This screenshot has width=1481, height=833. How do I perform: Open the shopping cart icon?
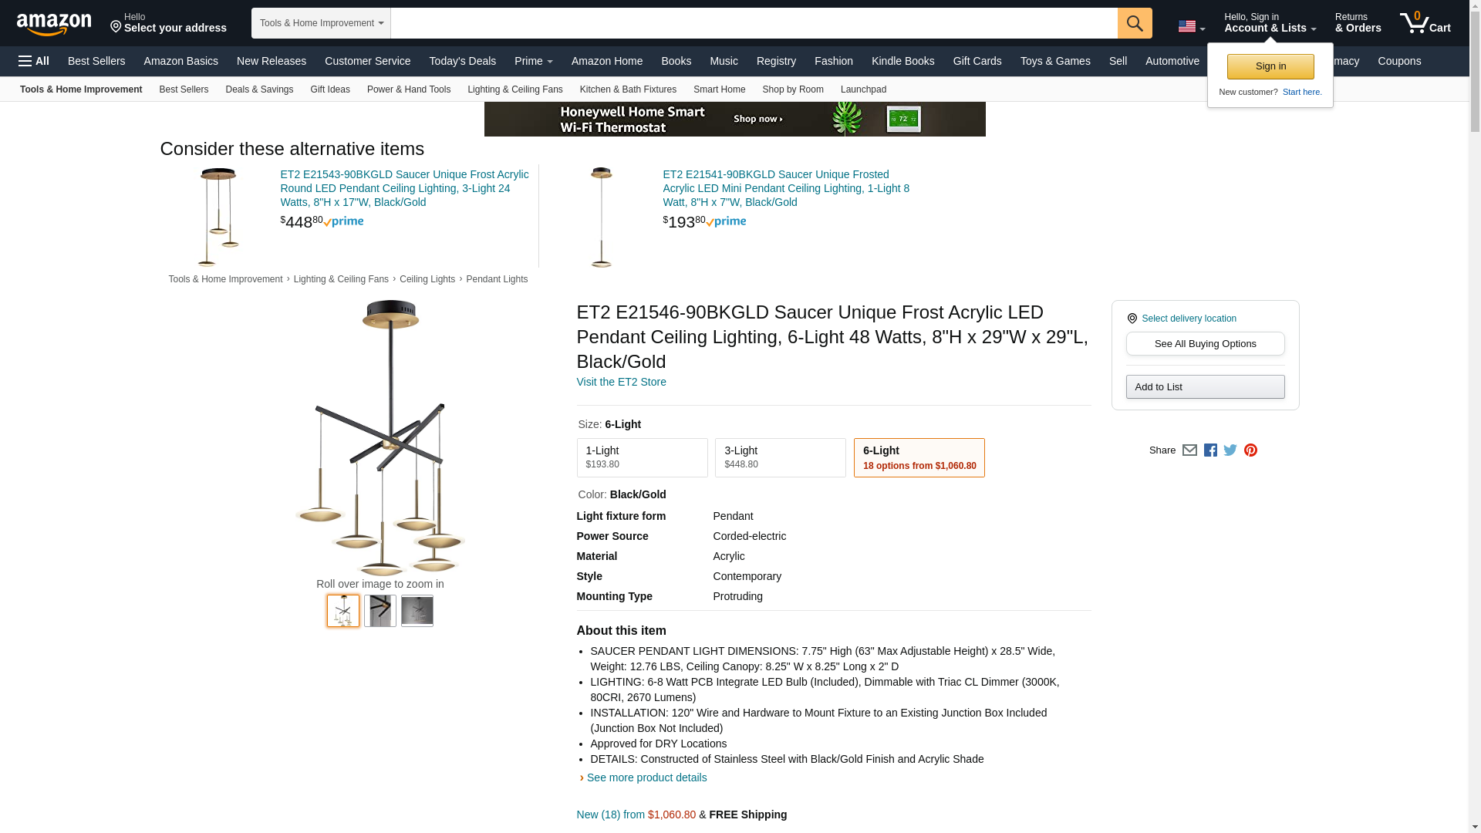pyautogui.click(x=1425, y=22)
